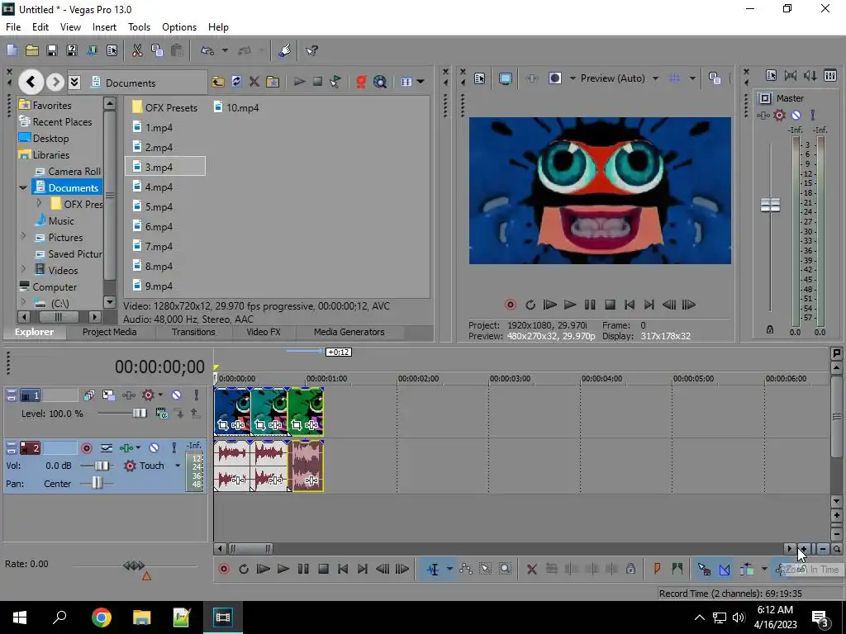Screen dimensions: 846x634
Task: Toggle Automatic Crossfades
Action: (x=725, y=569)
